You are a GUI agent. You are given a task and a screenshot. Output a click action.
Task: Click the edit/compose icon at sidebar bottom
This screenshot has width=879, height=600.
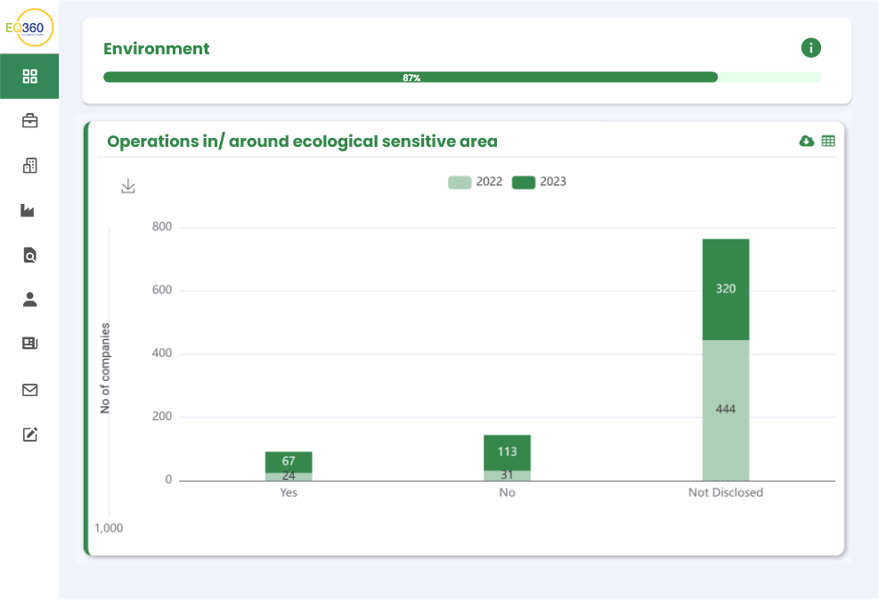point(29,434)
